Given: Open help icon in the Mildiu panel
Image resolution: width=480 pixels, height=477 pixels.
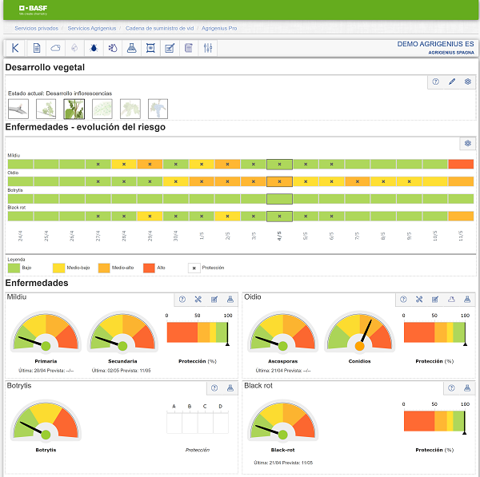Looking at the screenshot, I should [182, 300].
